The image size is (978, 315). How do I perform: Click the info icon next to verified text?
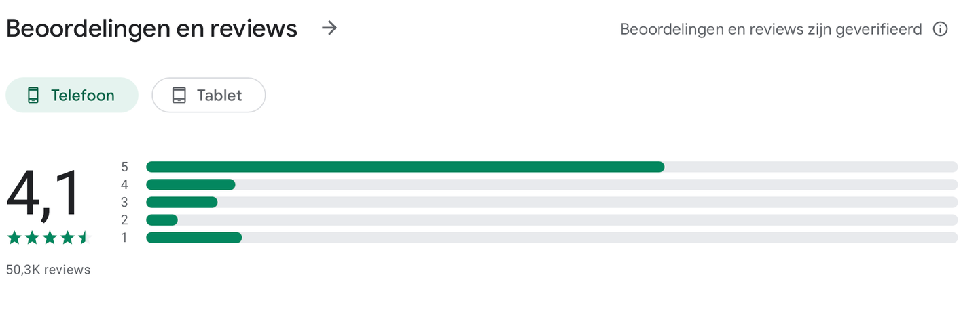[940, 29]
